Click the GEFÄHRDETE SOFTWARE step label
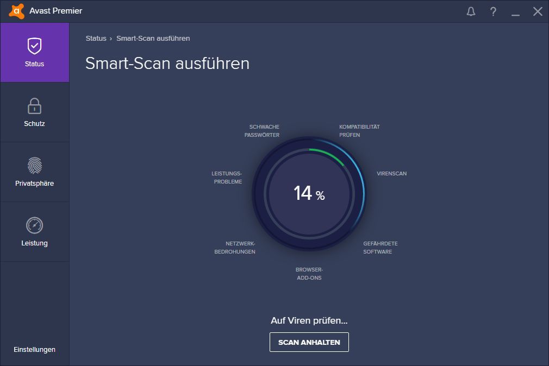This screenshot has height=366, width=549. [x=380, y=248]
